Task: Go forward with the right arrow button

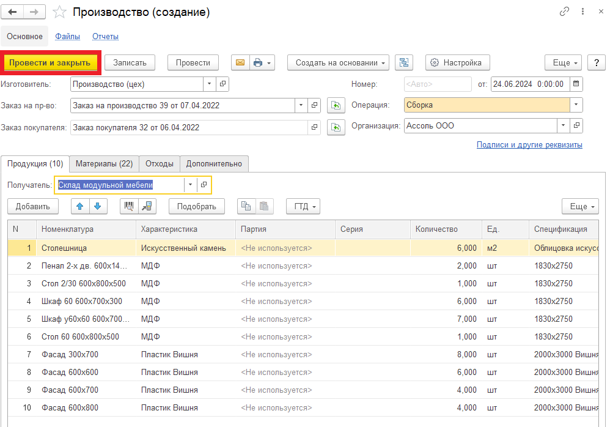Action: pos(34,12)
